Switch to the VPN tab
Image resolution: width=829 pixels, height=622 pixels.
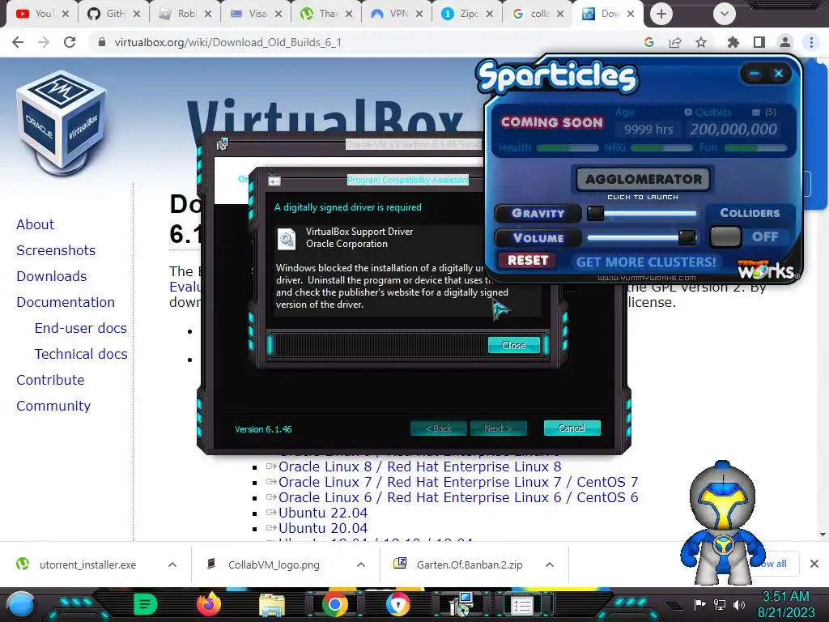point(397,14)
